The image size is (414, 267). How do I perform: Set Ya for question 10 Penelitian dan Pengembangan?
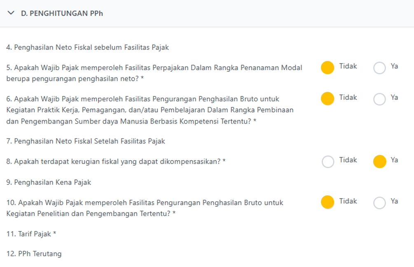point(379,202)
